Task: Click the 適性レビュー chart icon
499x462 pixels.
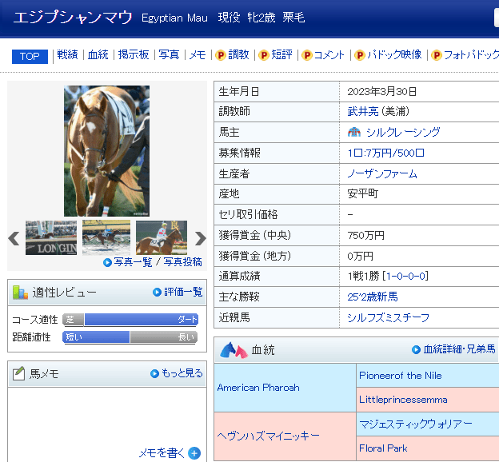Action: click(x=20, y=292)
